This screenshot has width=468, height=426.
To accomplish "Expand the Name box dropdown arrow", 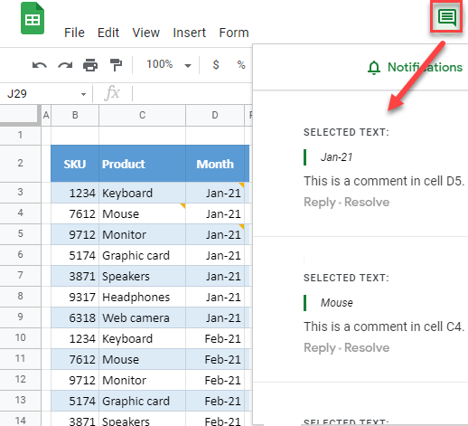I will (x=83, y=94).
